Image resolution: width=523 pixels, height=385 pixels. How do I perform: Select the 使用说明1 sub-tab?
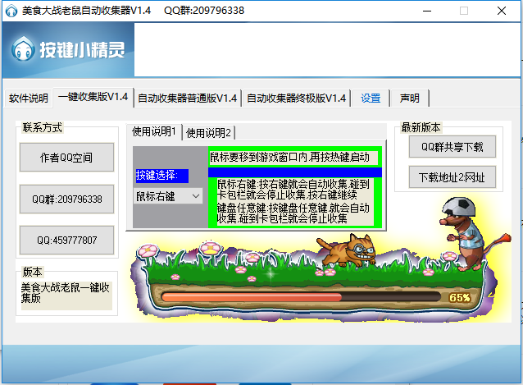[154, 131]
